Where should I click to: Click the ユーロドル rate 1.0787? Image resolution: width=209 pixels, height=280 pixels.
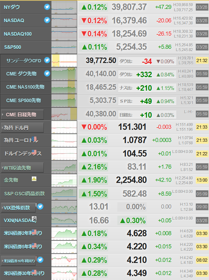click(135, 140)
